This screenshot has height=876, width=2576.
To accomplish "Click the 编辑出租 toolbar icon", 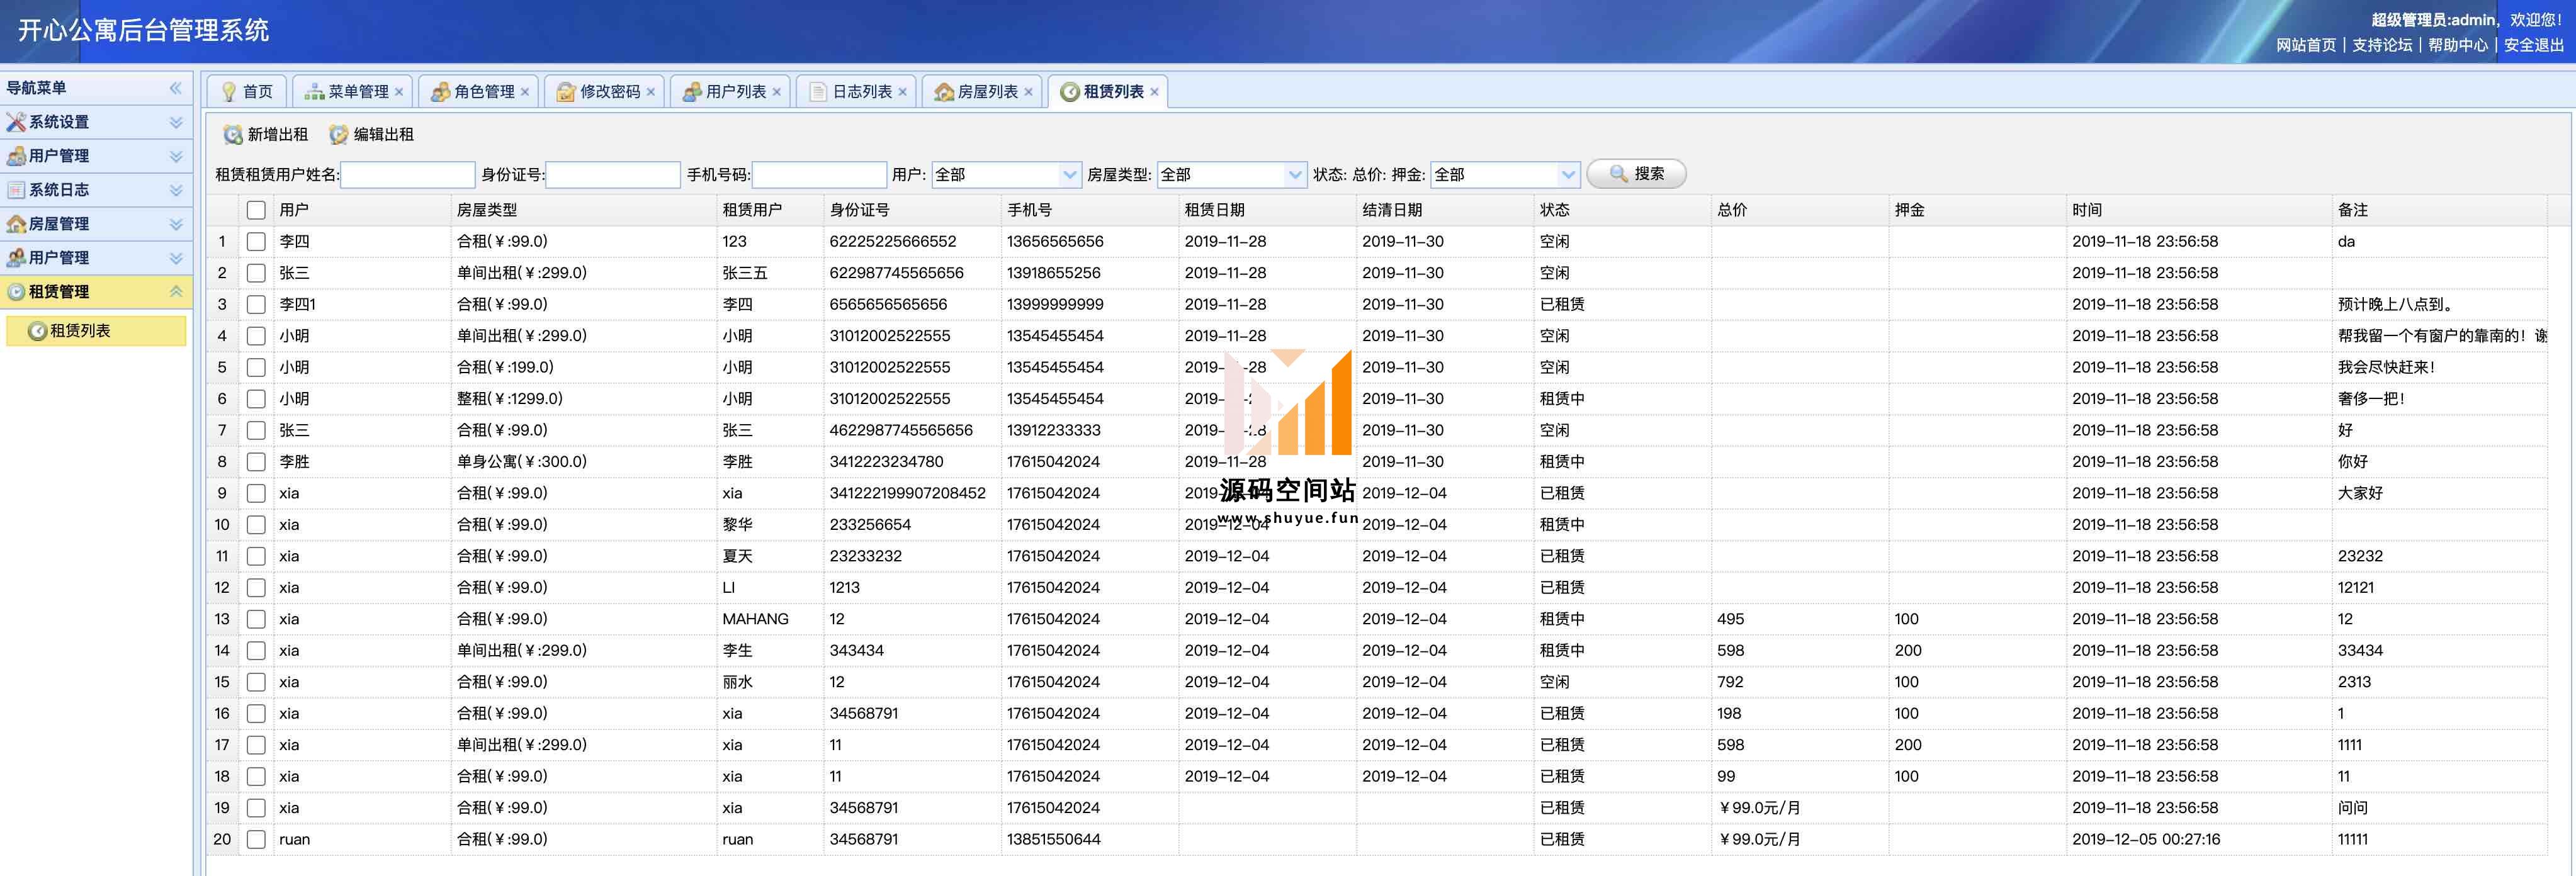I will (x=339, y=134).
